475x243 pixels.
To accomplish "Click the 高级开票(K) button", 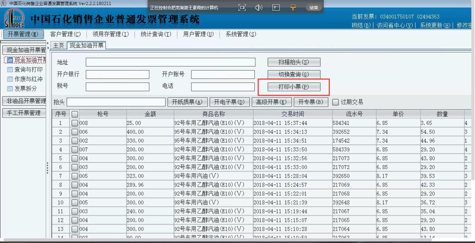I will click(272, 102).
